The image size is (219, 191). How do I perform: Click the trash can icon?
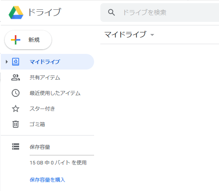[16, 124]
